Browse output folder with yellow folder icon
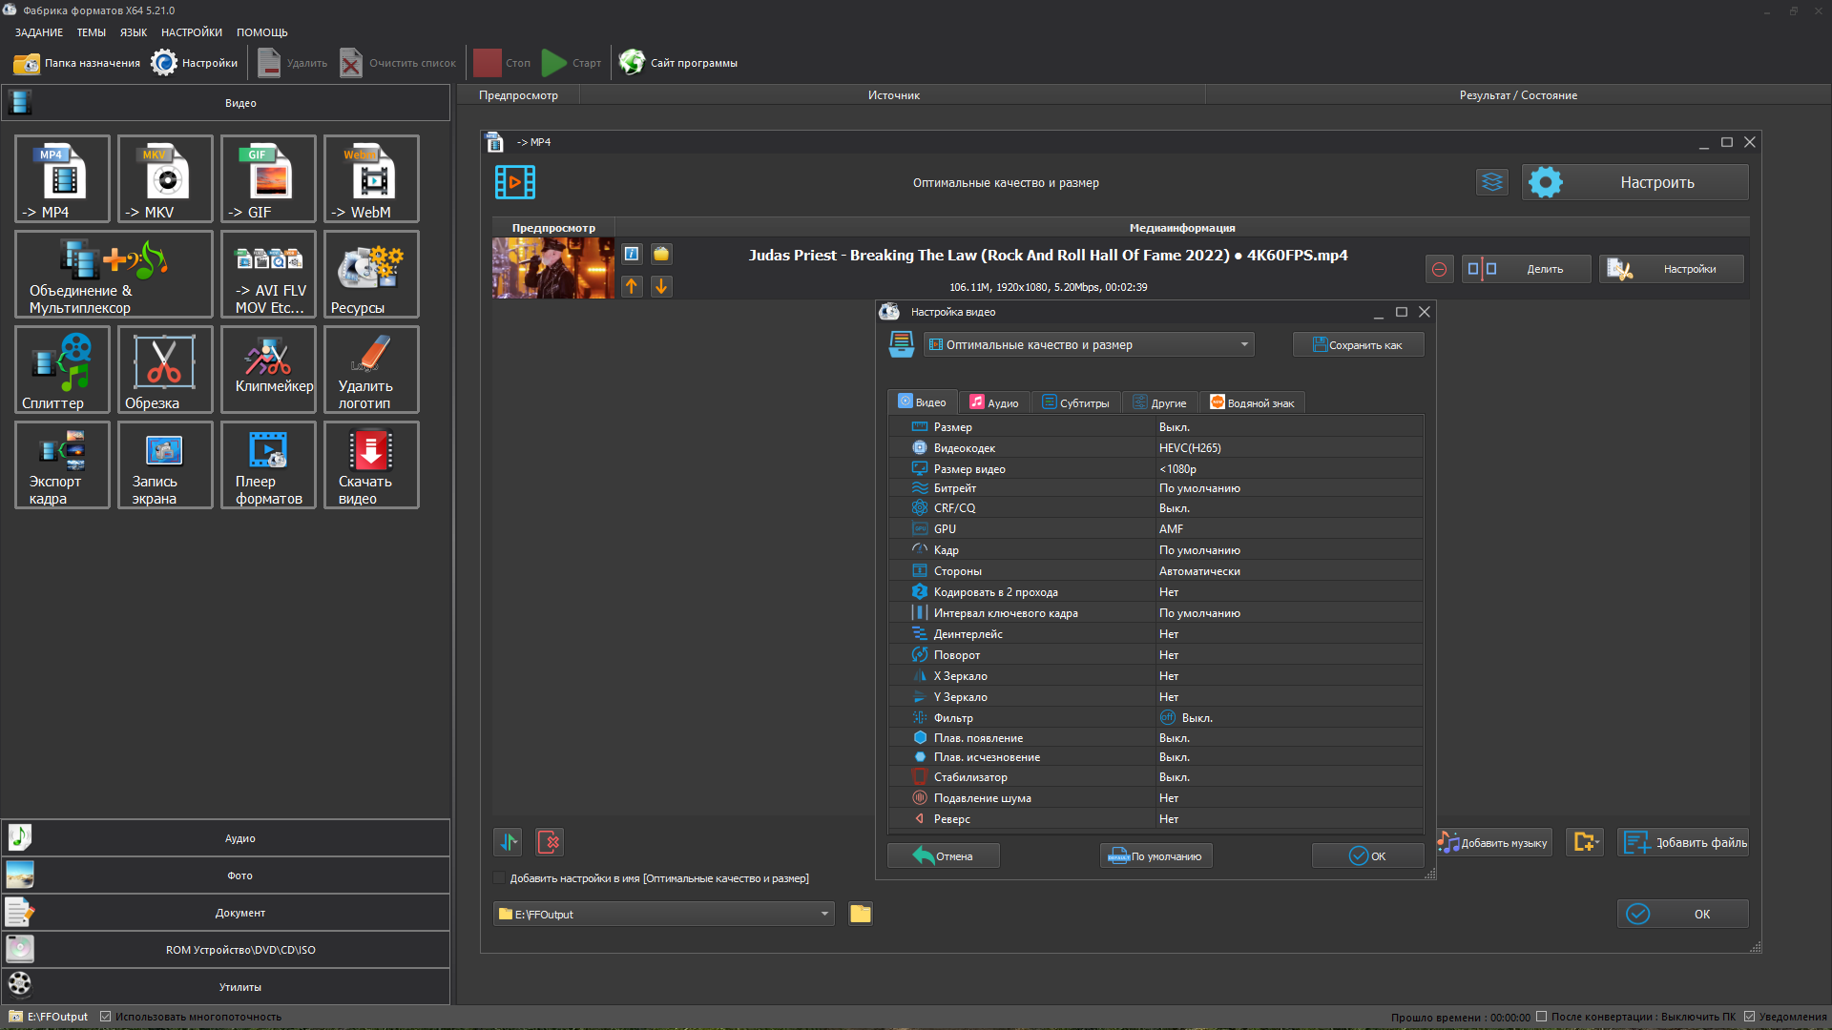 pos(861,914)
